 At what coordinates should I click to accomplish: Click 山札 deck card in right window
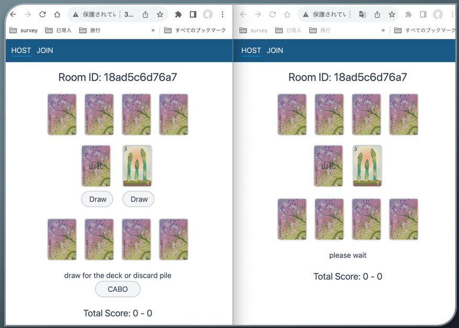click(328, 166)
